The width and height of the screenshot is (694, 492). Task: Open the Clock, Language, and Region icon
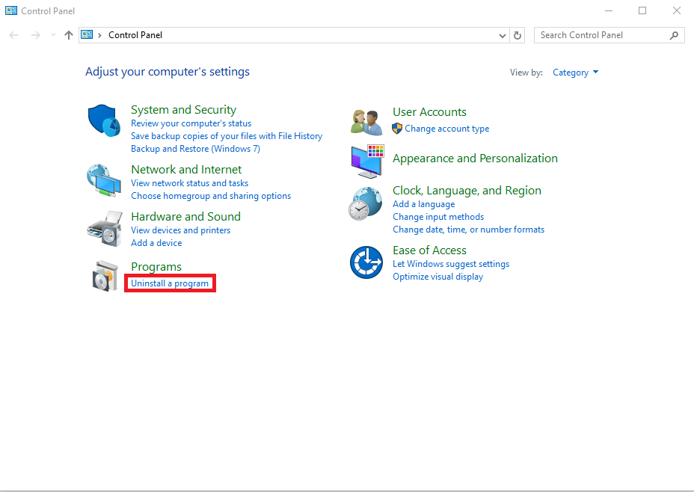366,203
